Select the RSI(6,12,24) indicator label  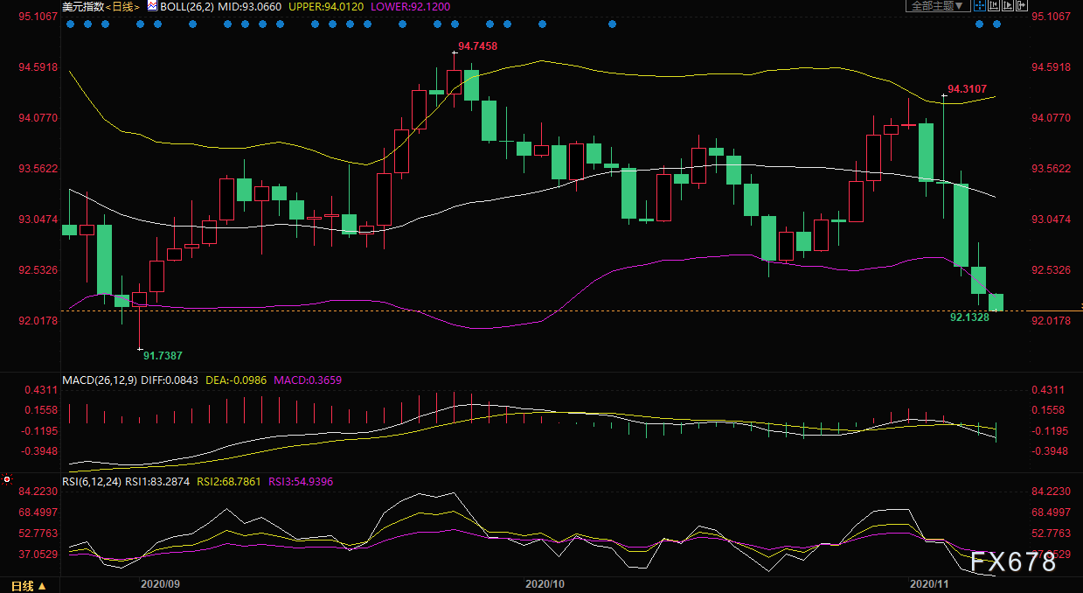tap(92, 481)
